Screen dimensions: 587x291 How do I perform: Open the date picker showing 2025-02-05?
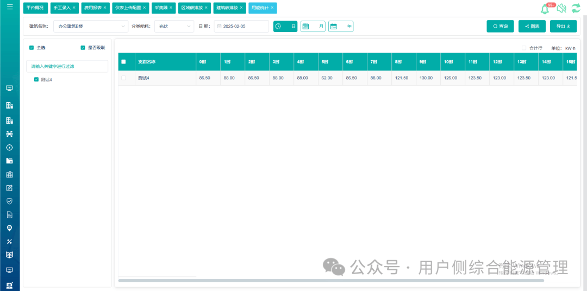pyautogui.click(x=241, y=26)
